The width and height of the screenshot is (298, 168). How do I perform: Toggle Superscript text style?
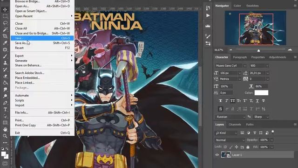tap(245, 101)
